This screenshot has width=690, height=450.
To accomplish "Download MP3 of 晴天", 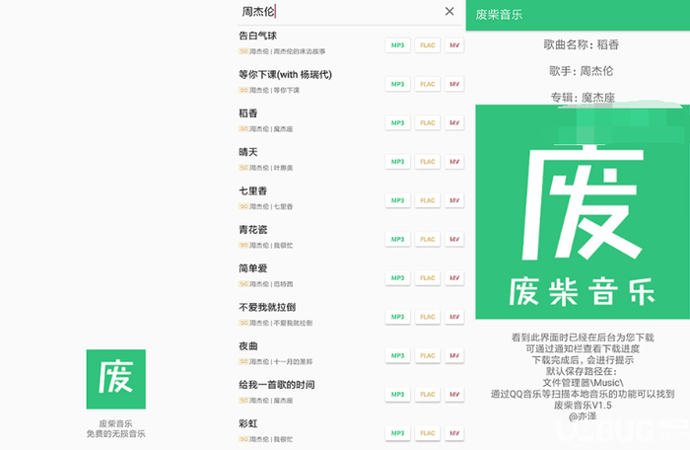I will [x=397, y=162].
